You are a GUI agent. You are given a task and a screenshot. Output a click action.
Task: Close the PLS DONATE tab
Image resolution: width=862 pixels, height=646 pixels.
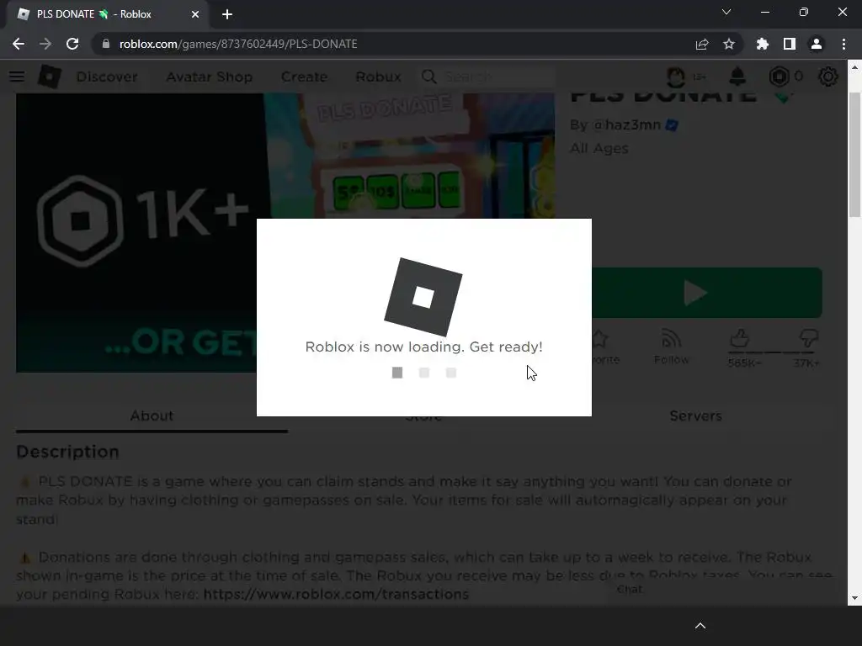195,14
